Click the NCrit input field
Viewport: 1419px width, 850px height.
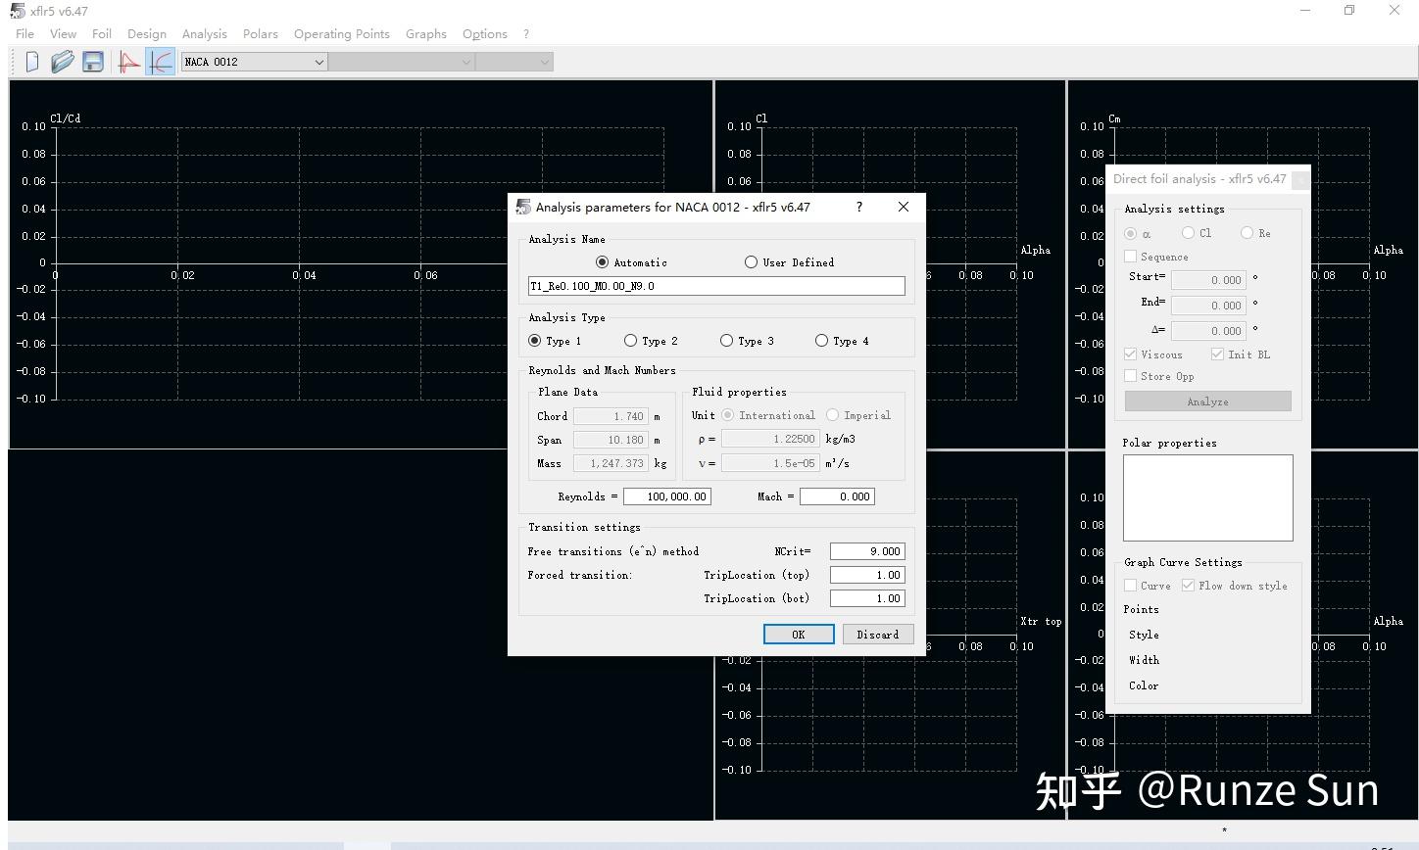(866, 550)
